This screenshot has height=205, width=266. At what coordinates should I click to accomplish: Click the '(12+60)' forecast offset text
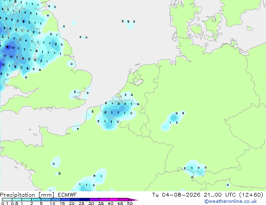tap(251, 195)
